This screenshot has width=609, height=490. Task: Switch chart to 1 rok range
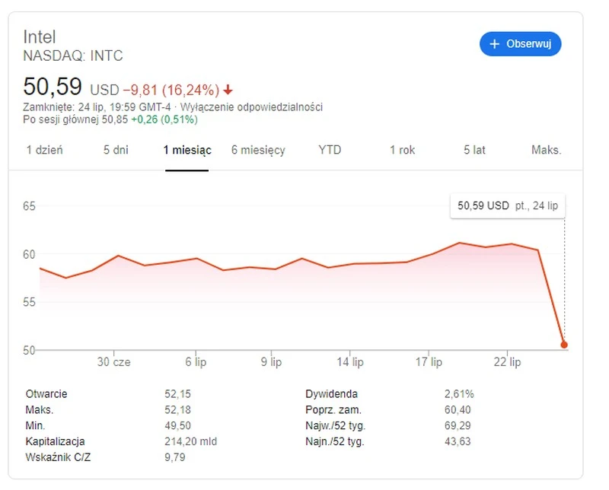pyautogui.click(x=402, y=150)
